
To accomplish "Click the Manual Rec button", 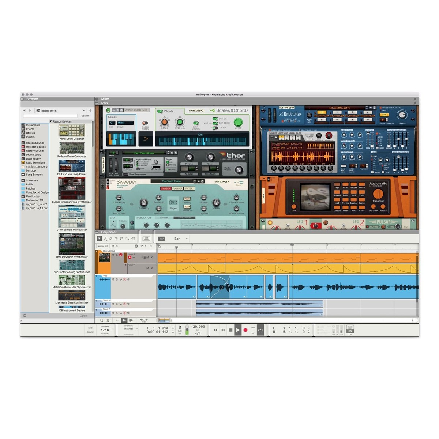I will [103, 246].
